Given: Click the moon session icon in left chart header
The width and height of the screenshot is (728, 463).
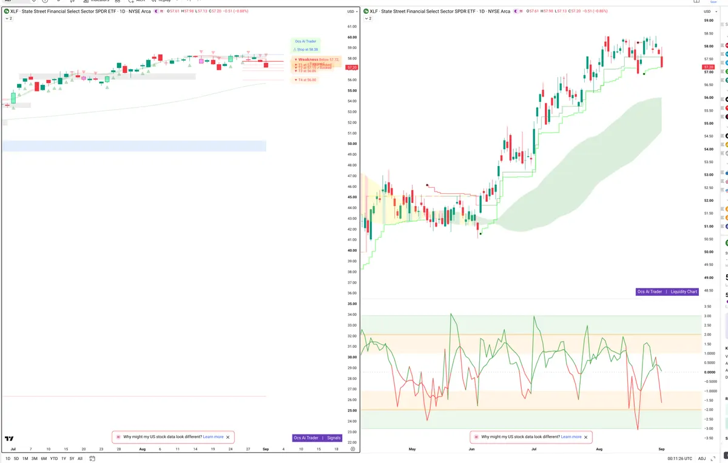Looking at the screenshot, I should click(x=155, y=12).
